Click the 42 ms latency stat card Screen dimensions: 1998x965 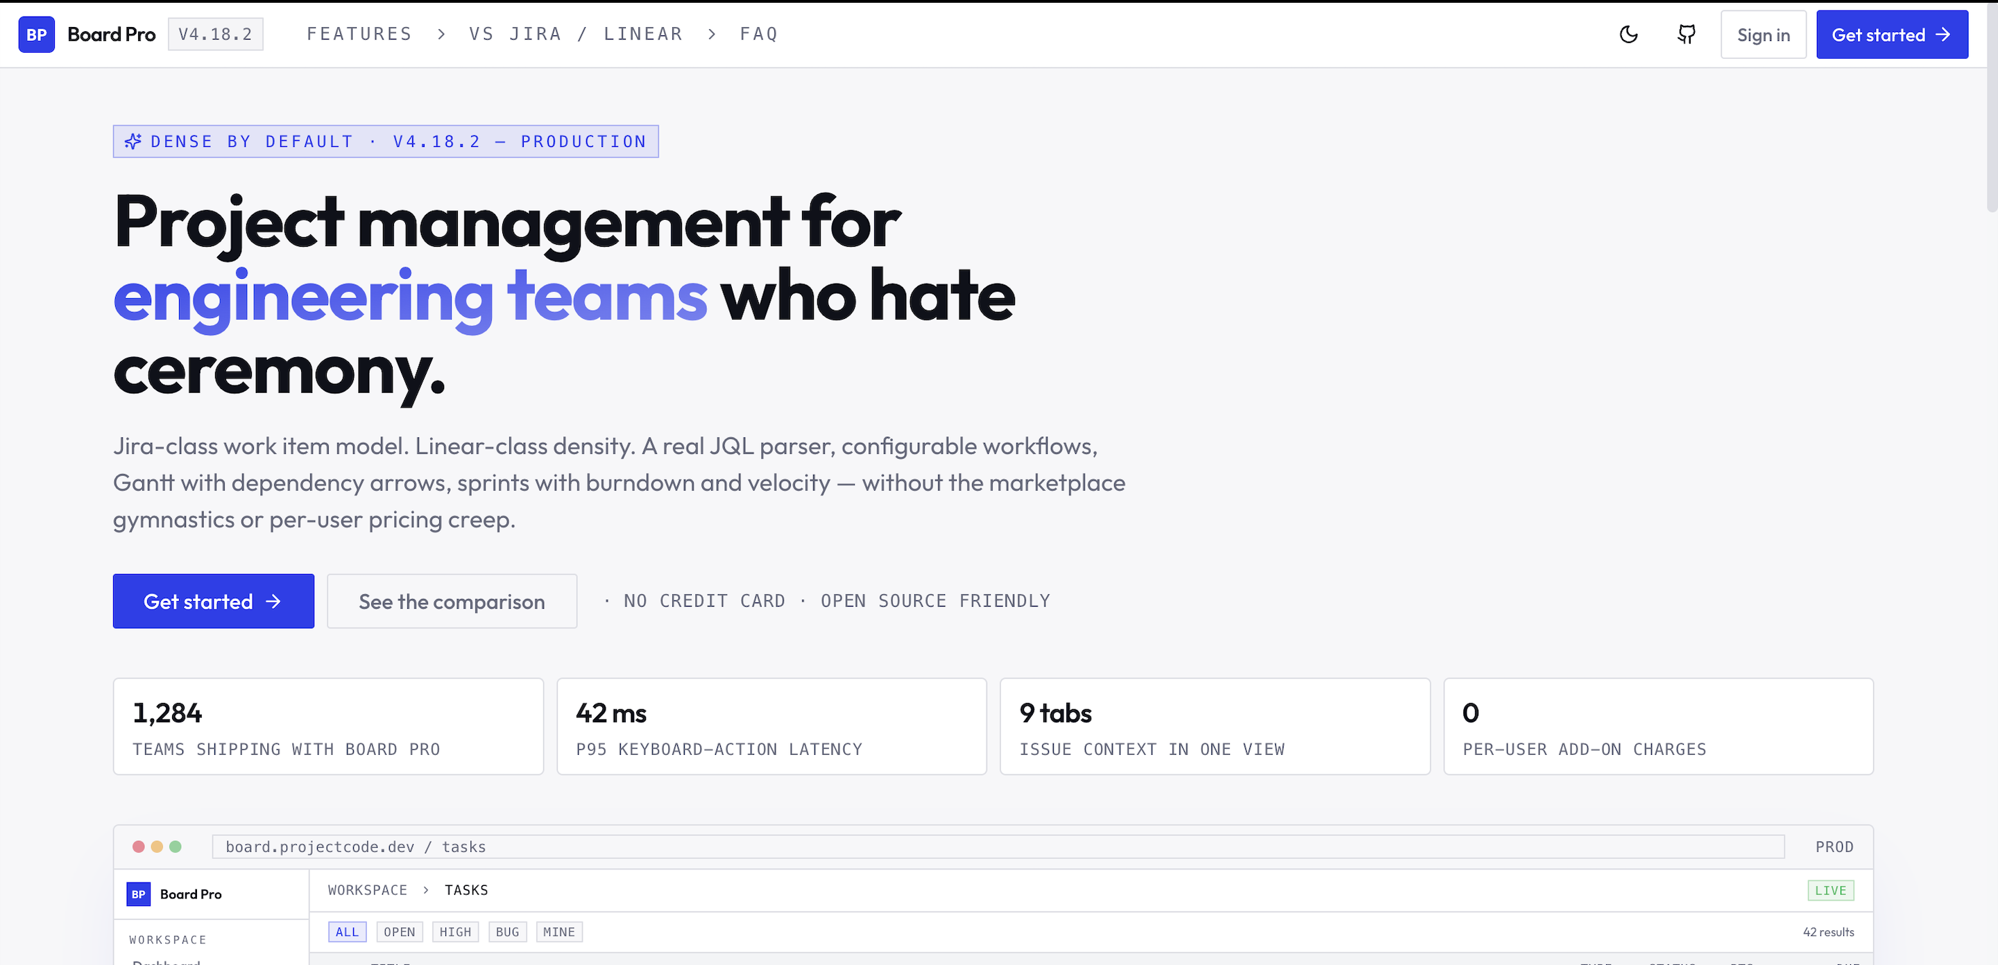(x=771, y=727)
